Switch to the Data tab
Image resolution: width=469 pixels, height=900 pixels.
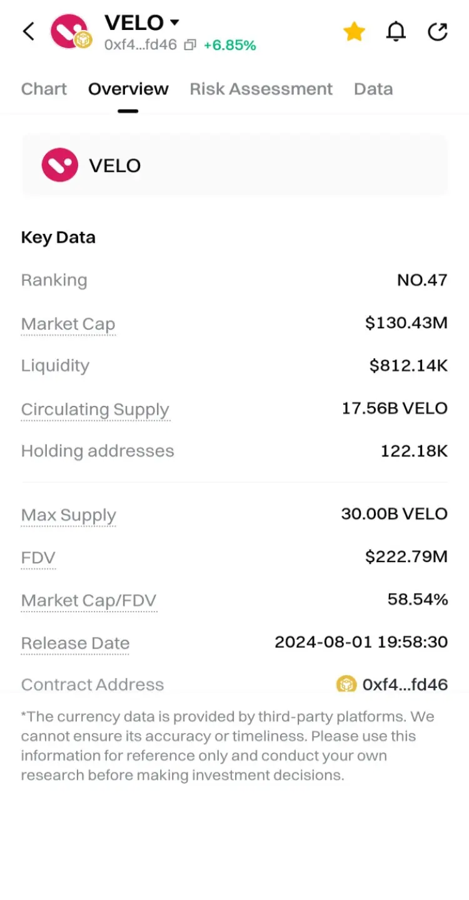[x=373, y=89]
